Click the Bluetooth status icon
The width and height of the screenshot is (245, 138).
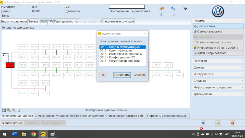tap(161, 15)
